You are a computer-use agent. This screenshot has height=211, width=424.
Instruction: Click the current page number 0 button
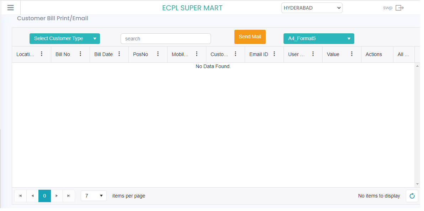(x=44, y=196)
